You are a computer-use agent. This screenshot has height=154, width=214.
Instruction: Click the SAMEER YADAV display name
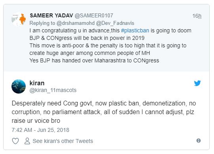(x=51, y=15)
